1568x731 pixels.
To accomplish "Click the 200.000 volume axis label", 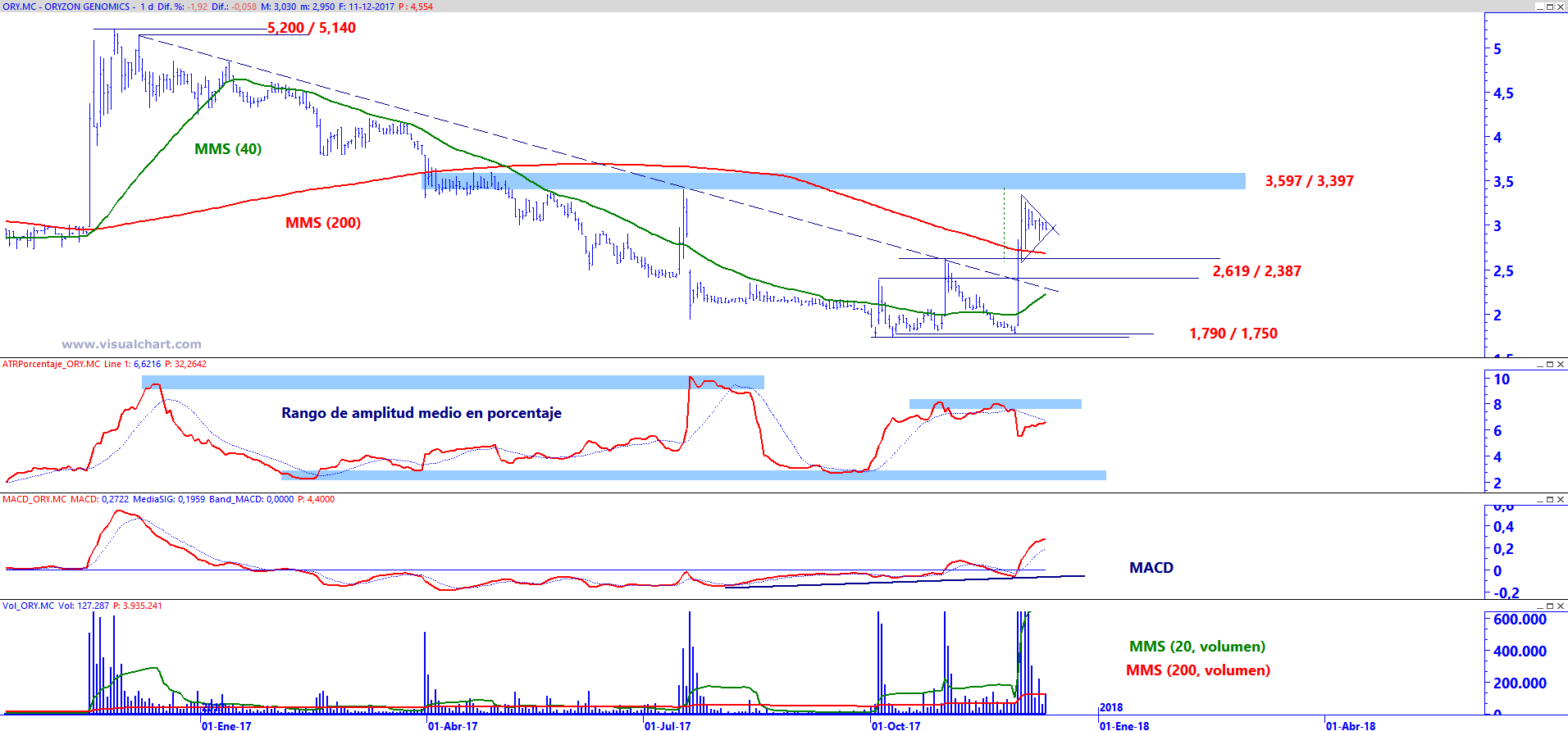I will click(1520, 683).
